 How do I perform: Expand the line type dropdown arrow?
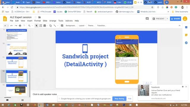pyautogui.click(x=58, y=26)
